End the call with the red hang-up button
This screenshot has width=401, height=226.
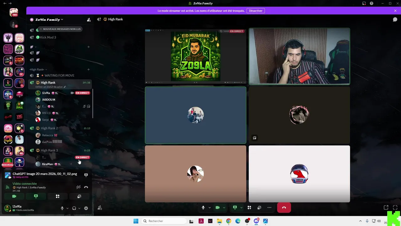tap(284, 207)
